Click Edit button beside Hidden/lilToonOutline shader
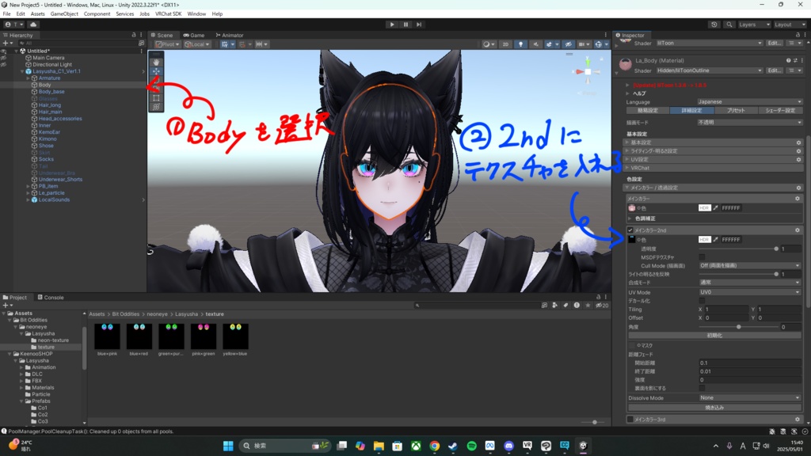The width and height of the screenshot is (811, 456). [775, 70]
